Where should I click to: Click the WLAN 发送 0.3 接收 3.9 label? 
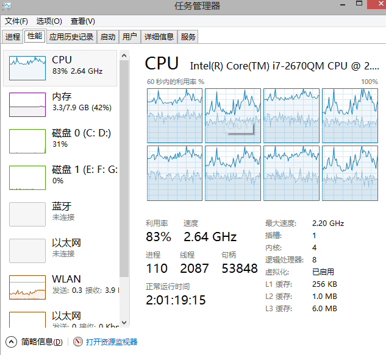(x=85, y=284)
